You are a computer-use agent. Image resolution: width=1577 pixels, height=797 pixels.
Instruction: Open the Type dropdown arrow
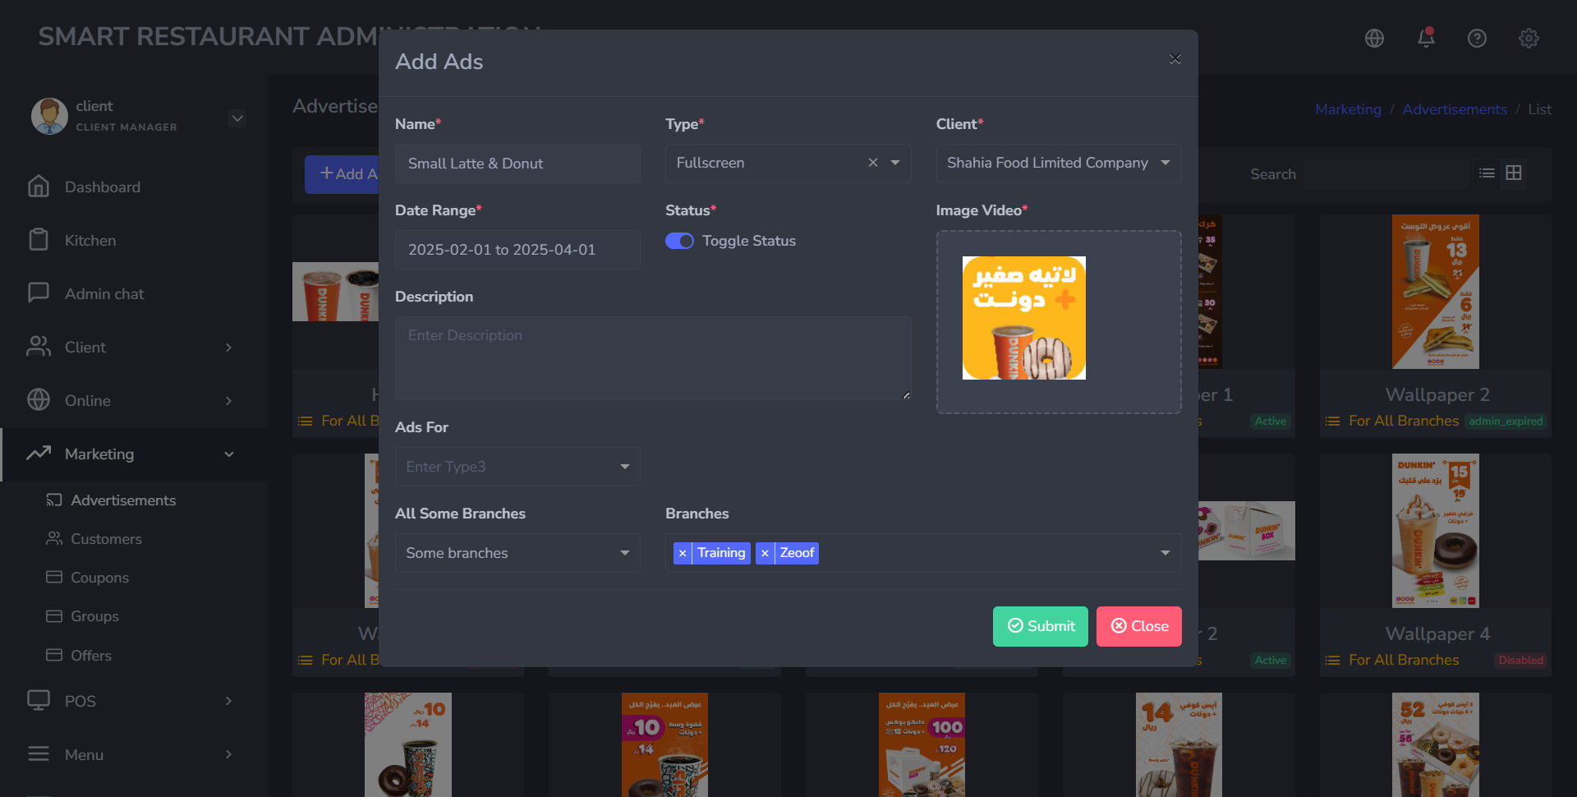895,163
